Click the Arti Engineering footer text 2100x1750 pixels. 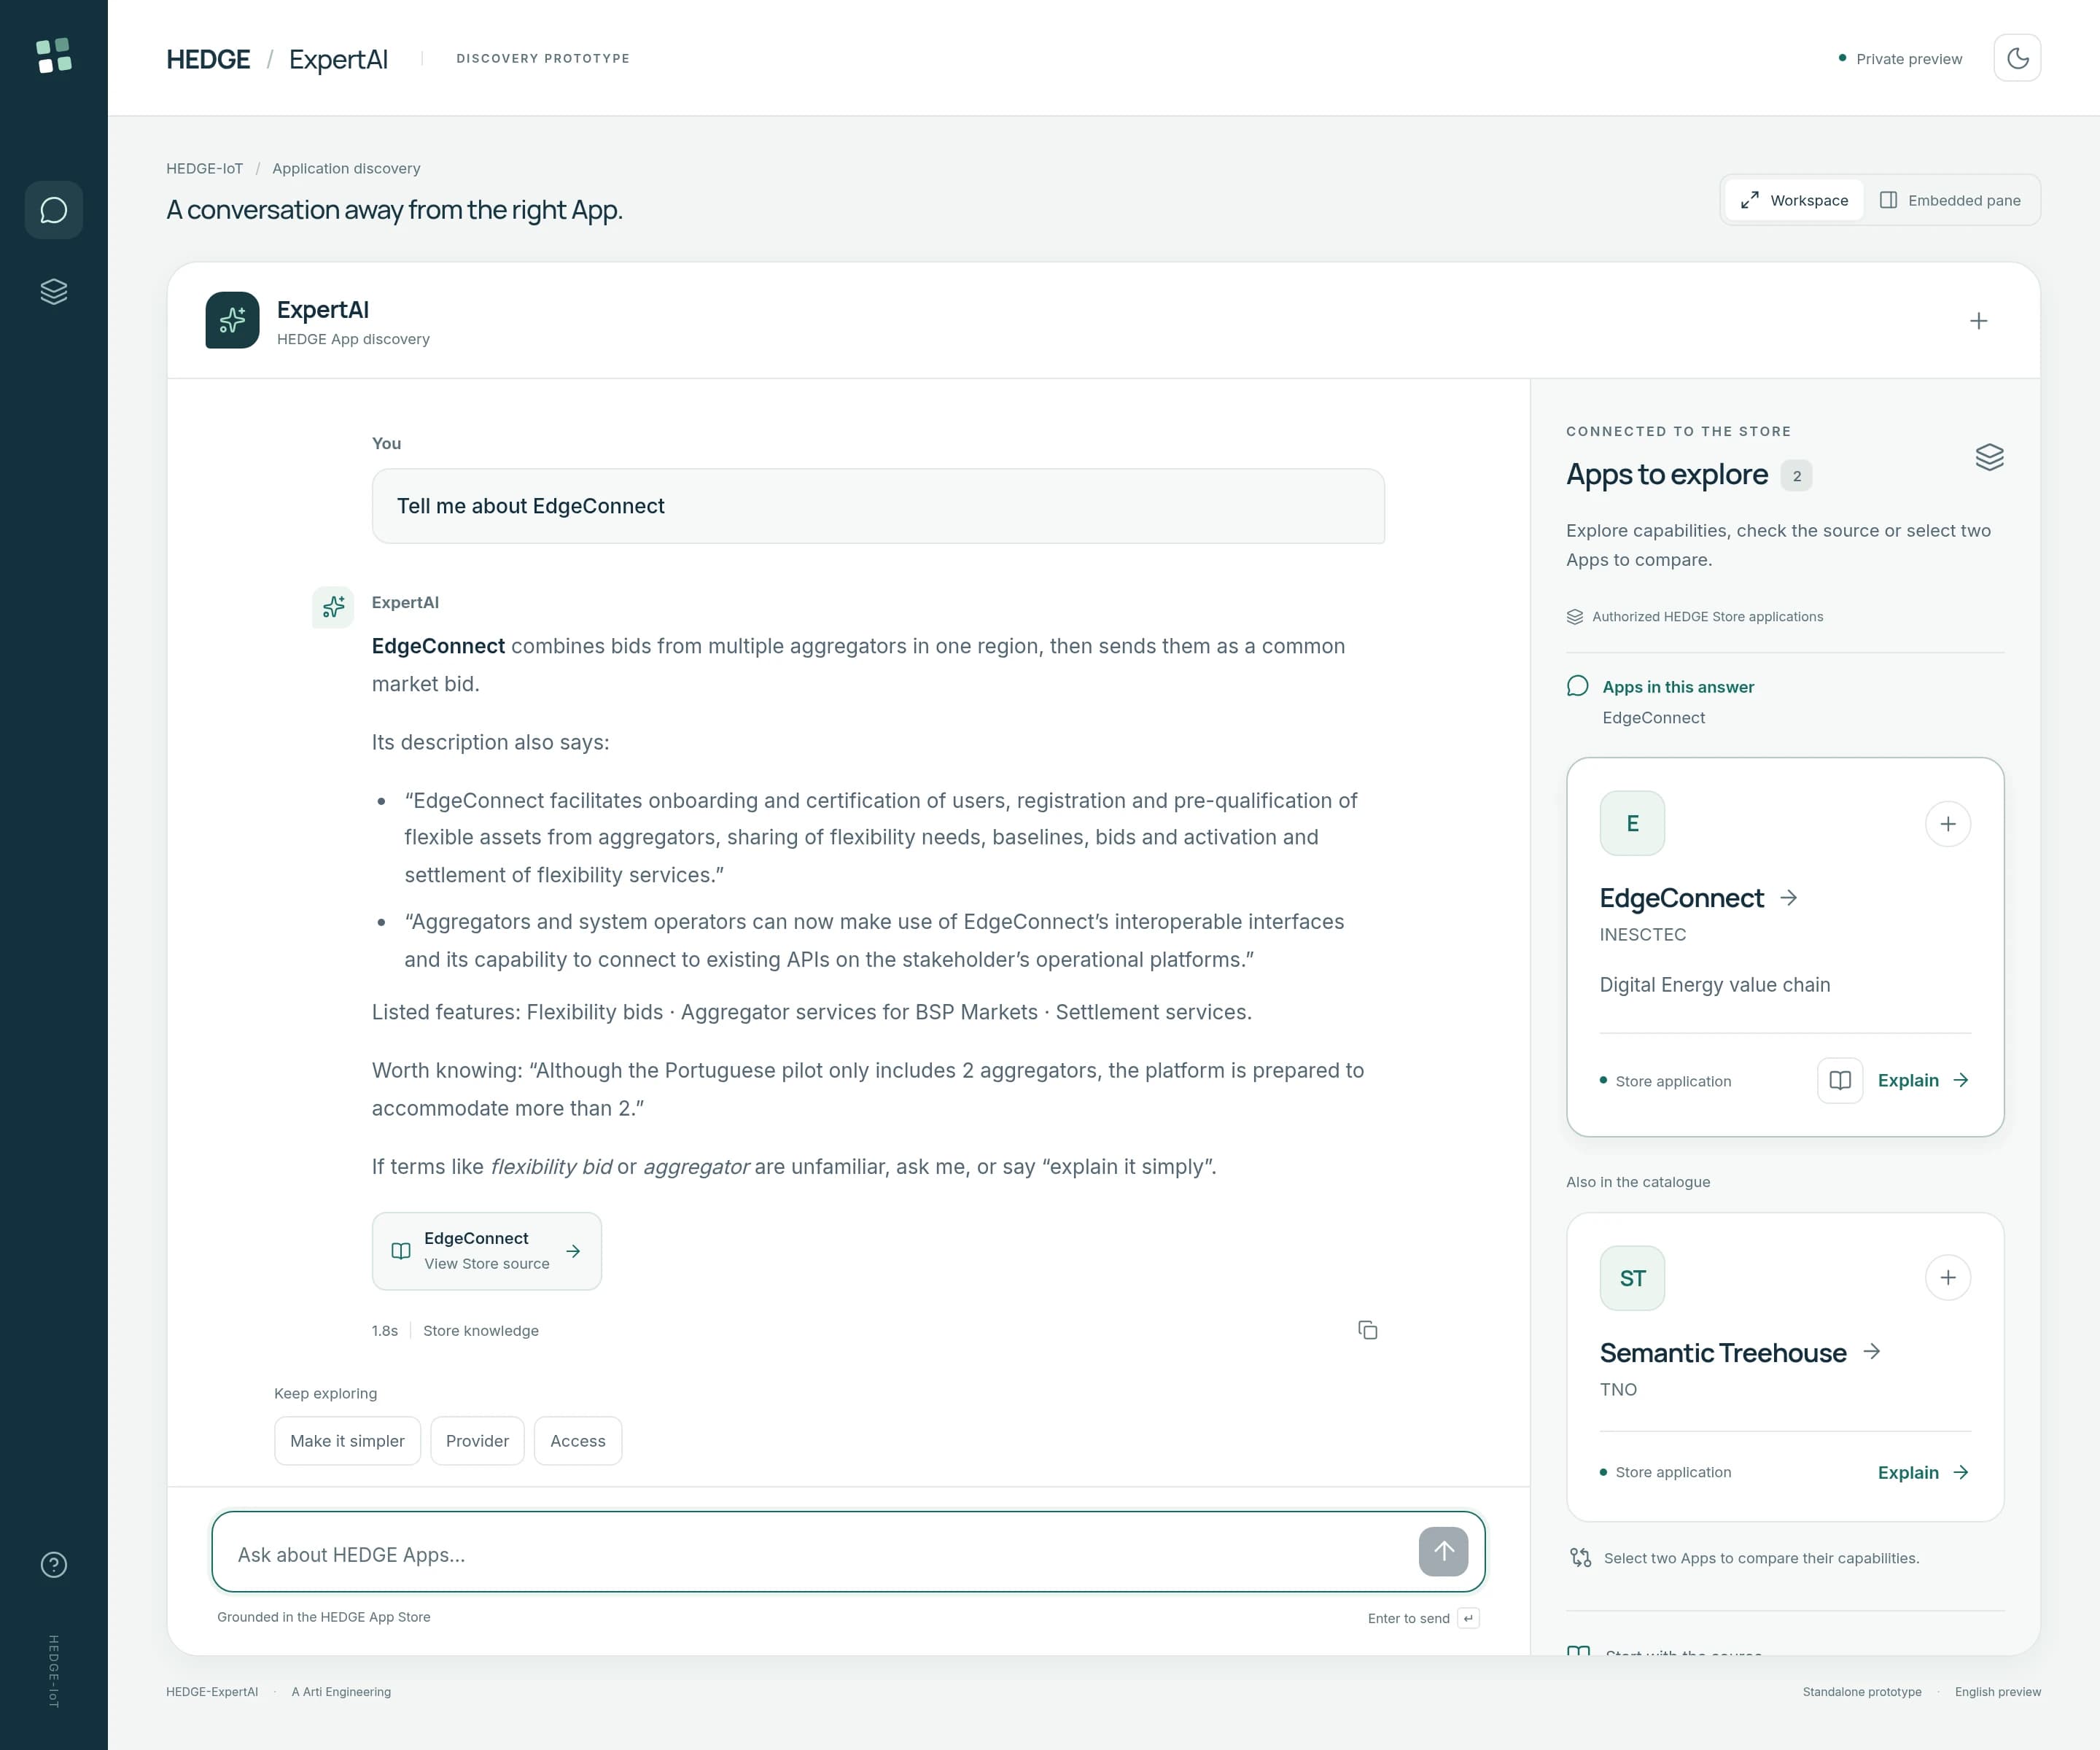(341, 1692)
